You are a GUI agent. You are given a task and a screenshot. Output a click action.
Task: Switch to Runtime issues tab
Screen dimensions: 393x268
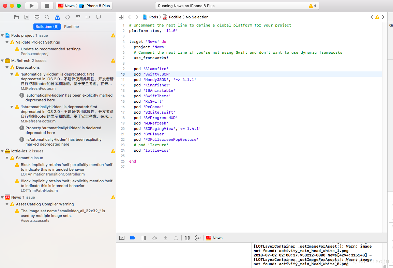click(x=72, y=27)
